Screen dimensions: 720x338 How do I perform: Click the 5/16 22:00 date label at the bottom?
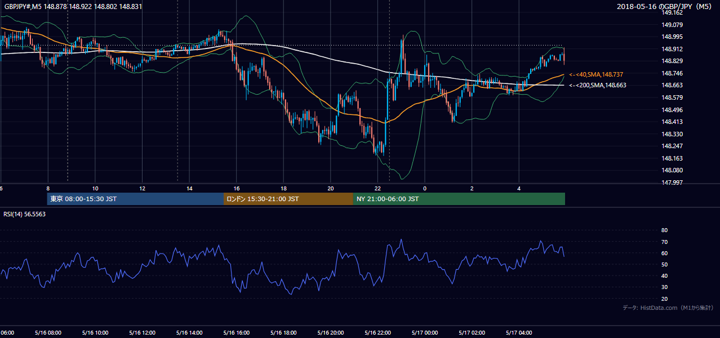point(377,333)
